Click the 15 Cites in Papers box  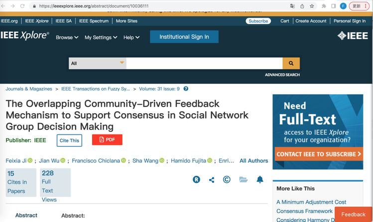tap(21, 182)
